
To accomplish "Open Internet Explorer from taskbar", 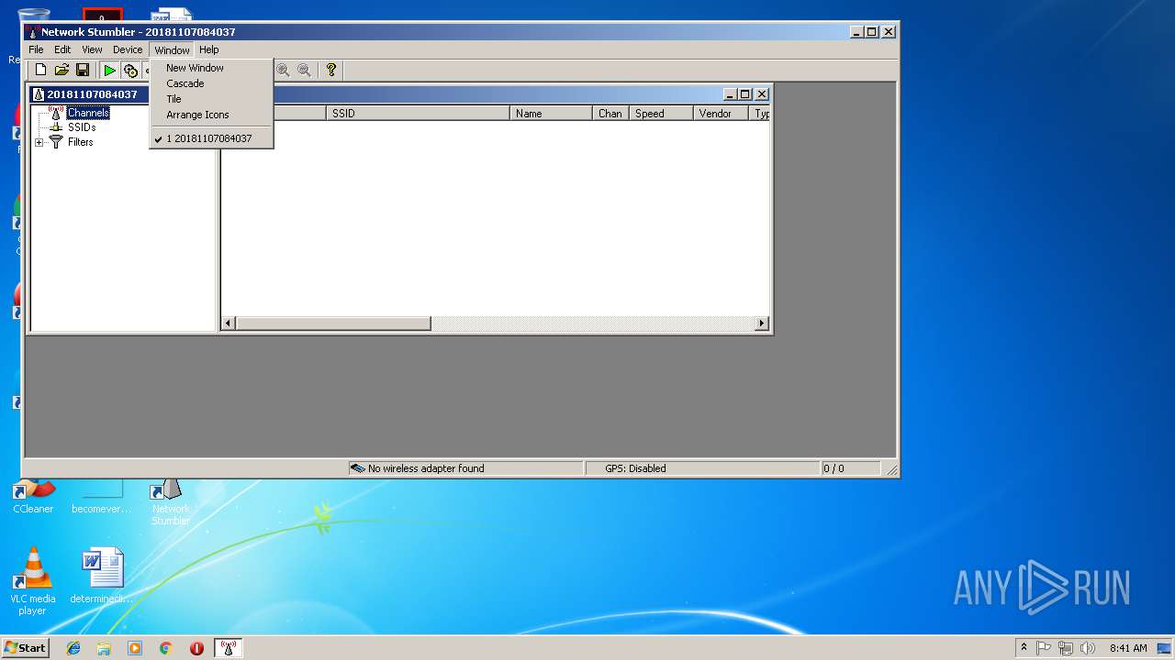I will [x=73, y=648].
